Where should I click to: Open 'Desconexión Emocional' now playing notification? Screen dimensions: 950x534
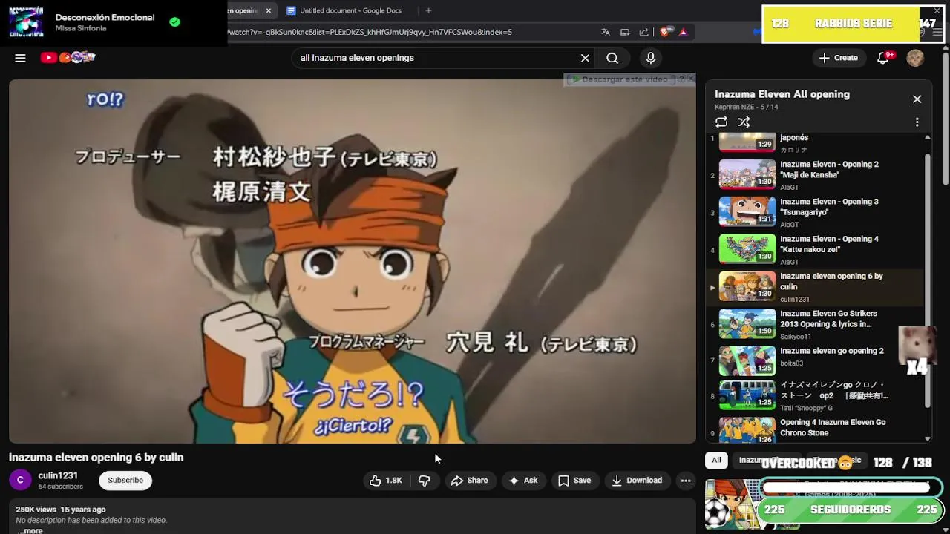tap(114, 22)
